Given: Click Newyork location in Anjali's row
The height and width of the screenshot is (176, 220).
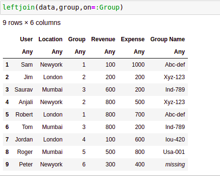Looking at the screenshot, I should coord(51,102).
